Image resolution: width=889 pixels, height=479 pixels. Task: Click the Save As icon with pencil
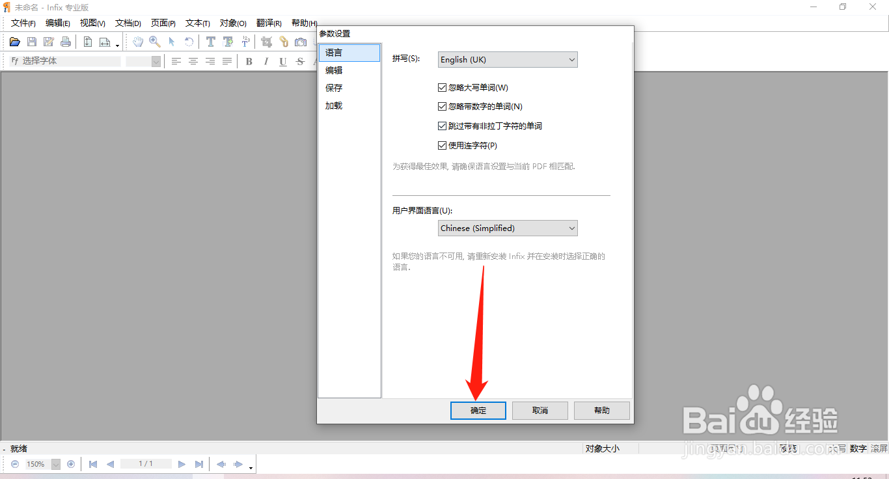tap(49, 42)
